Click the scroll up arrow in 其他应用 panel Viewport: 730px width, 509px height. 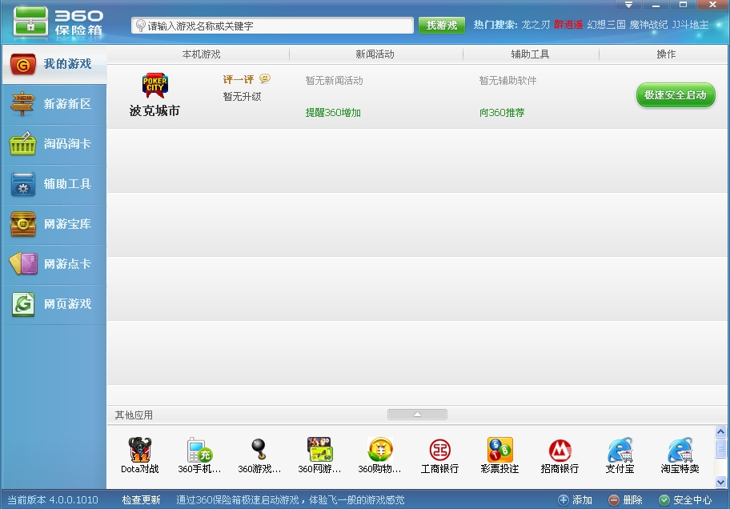pyautogui.click(x=720, y=431)
